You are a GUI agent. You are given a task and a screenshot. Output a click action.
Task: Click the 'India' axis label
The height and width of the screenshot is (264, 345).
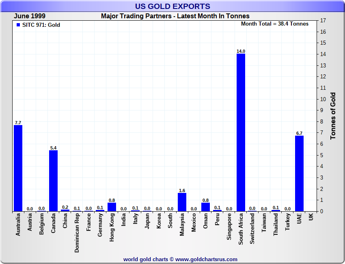124,220
